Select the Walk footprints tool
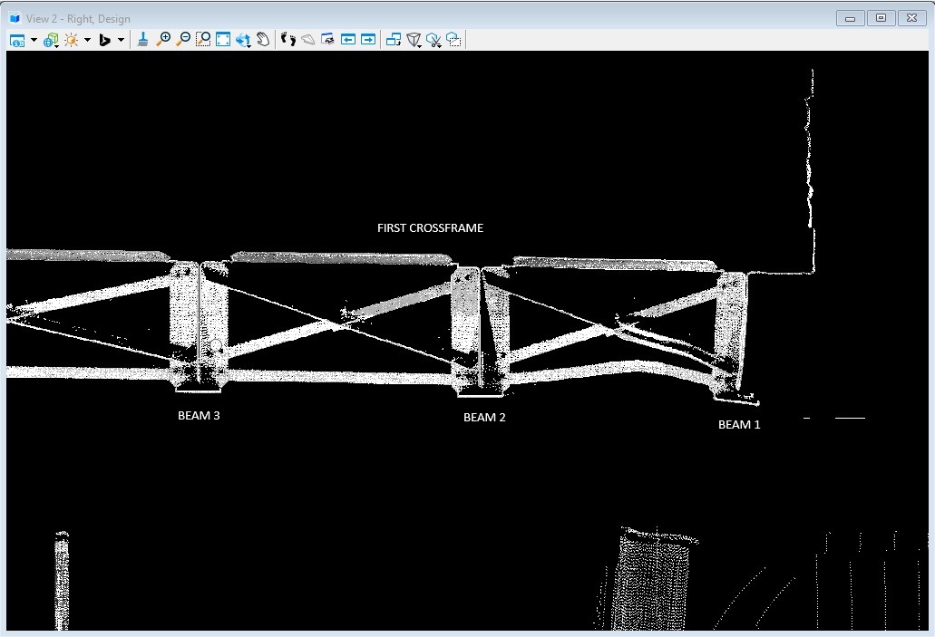 [288, 39]
